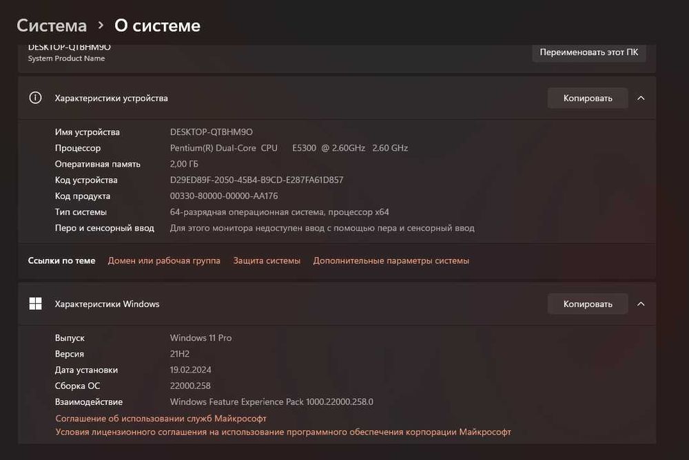Open Дополнительные параметры системы link
The width and height of the screenshot is (689, 460).
pos(391,261)
